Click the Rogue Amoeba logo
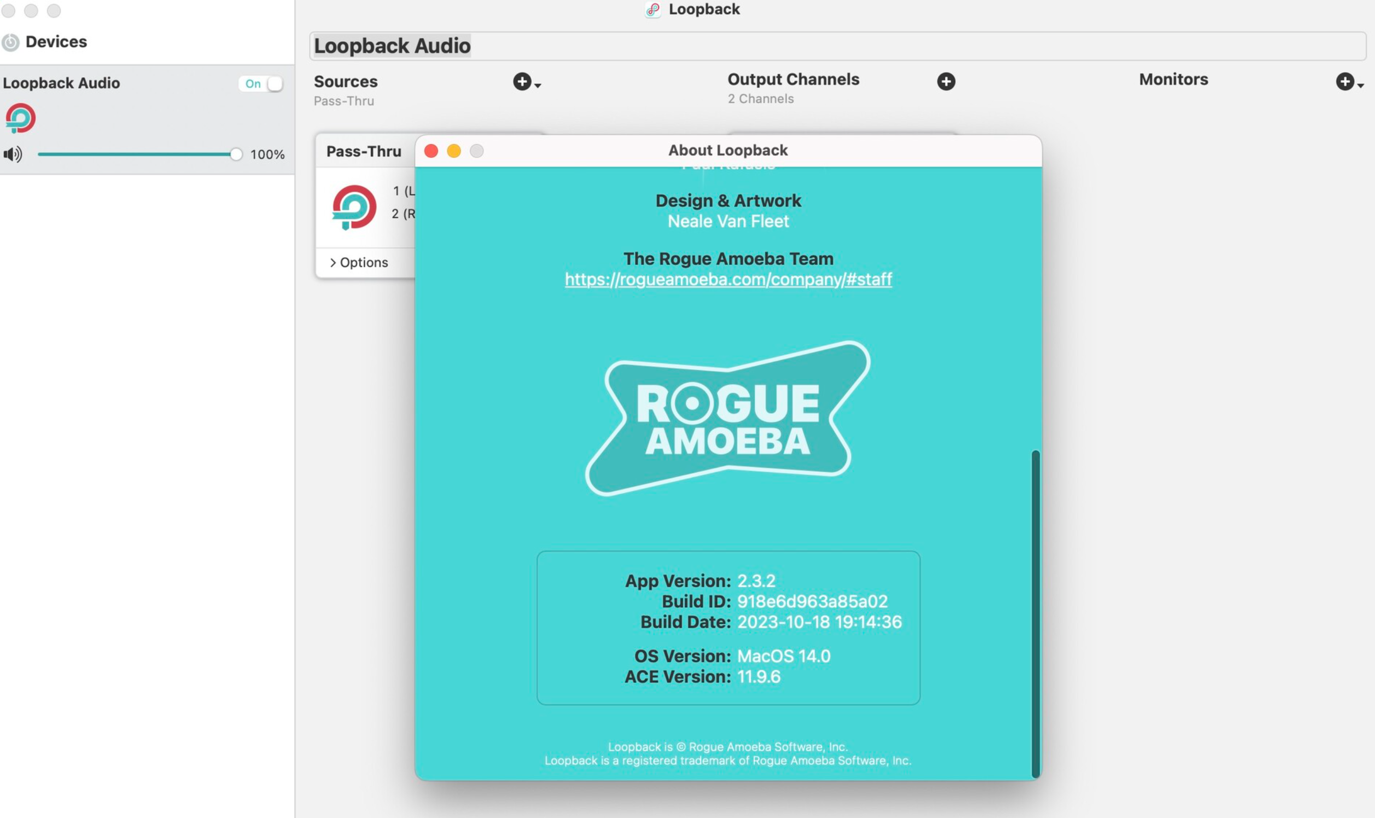 (x=727, y=418)
